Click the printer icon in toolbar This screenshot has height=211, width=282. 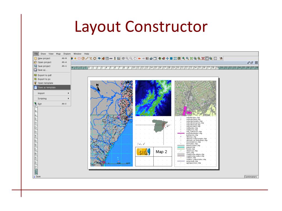[151, 59]
